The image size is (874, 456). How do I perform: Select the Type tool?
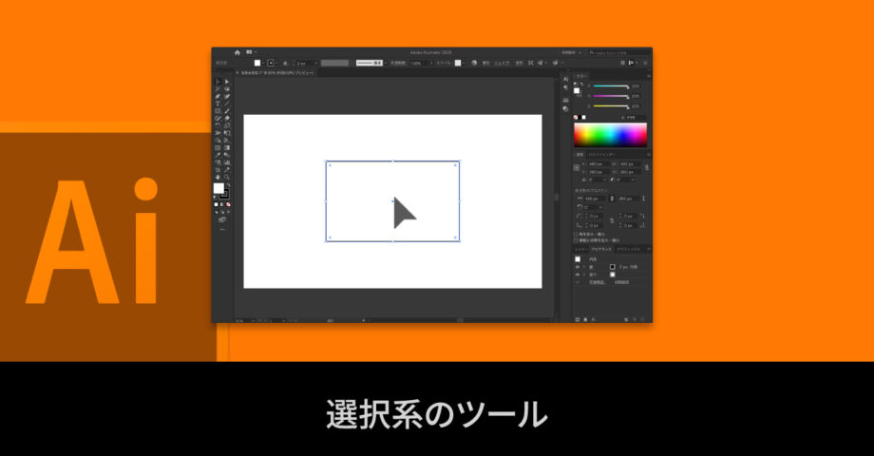tap(218, 104)
